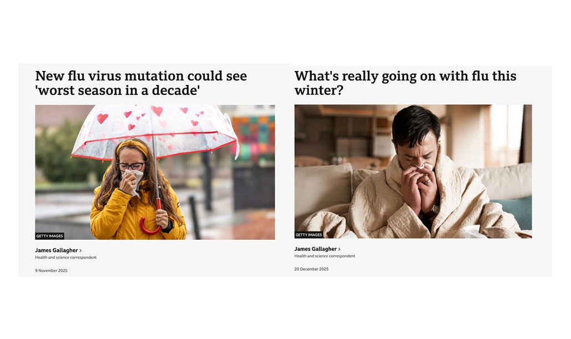Image resolution: width=571 pixels, height=339 pixels.
Task: Click the 9 November 2025 date
Action: (51, 271)
